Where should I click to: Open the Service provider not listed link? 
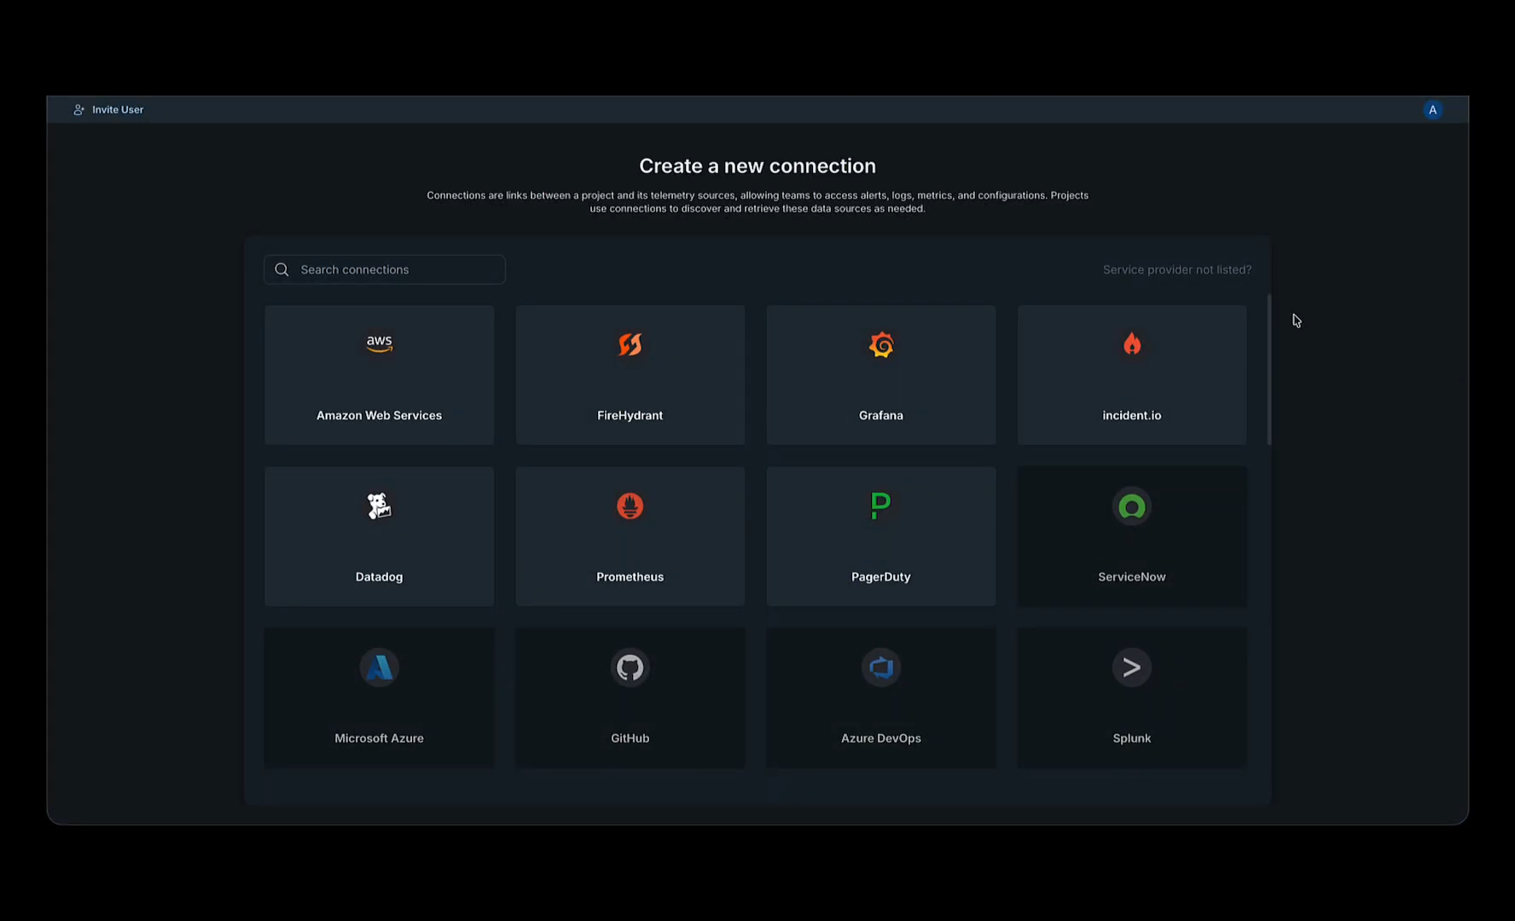click(1177, 269)
